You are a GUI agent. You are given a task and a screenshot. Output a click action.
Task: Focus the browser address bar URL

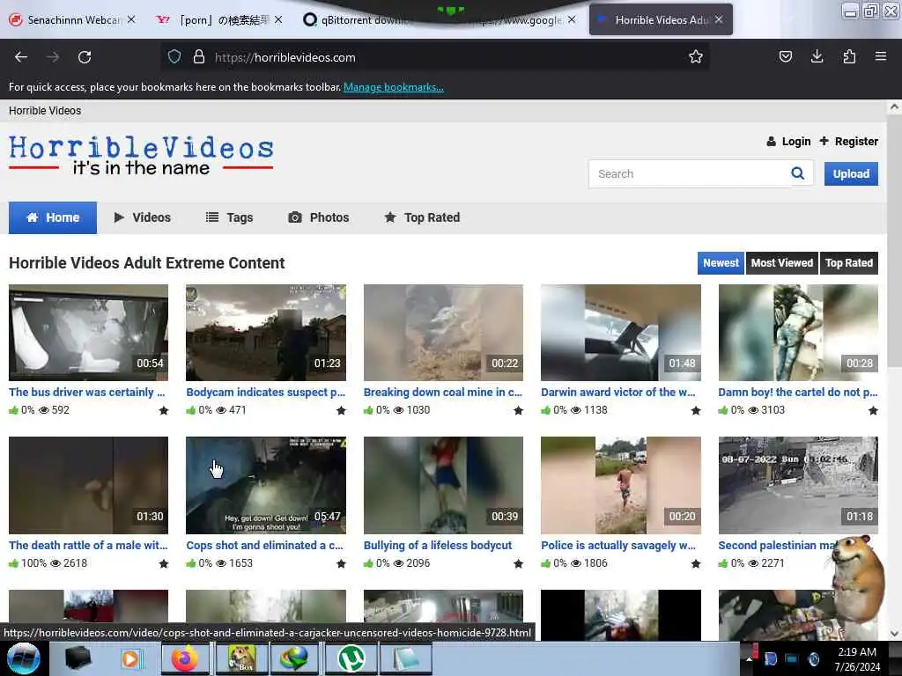(437, 57)
